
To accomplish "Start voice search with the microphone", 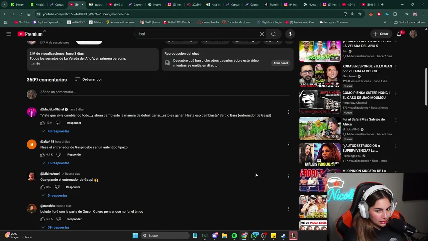I will 290,34.
